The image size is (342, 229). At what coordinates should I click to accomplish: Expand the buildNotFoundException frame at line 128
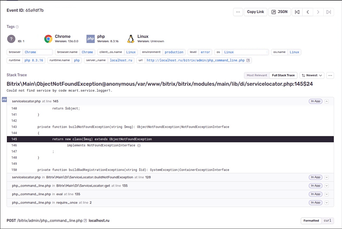(327, 177)
